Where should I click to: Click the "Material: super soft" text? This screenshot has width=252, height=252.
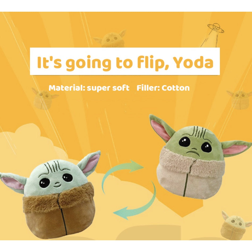click(89, 88)
